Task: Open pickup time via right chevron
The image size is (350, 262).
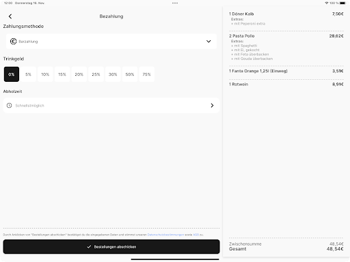Action: point(212,106)
